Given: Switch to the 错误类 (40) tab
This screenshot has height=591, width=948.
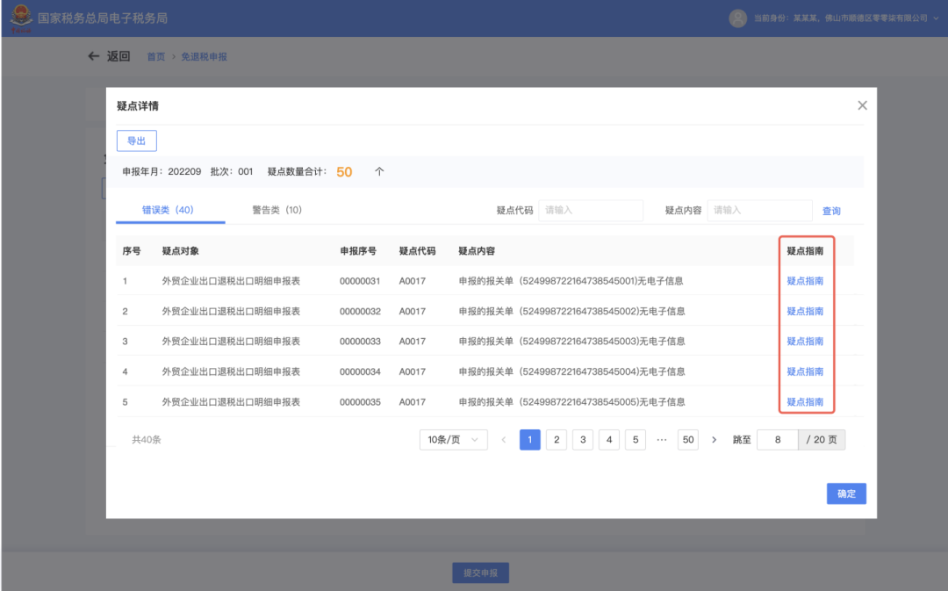Looking at the screenshot, I should pos(168,210).
